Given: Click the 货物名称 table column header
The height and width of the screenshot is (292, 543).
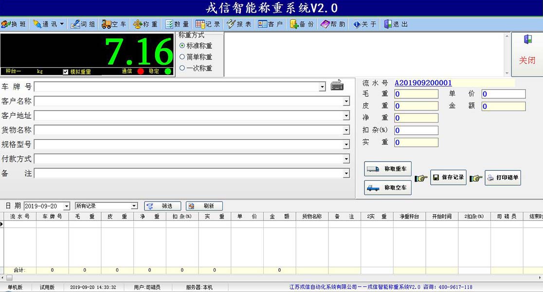Looking at the screenshot, I should 312,217.
